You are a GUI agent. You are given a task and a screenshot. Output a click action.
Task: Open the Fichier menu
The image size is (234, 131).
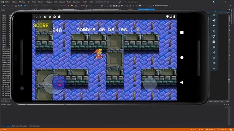pos(7,2)
